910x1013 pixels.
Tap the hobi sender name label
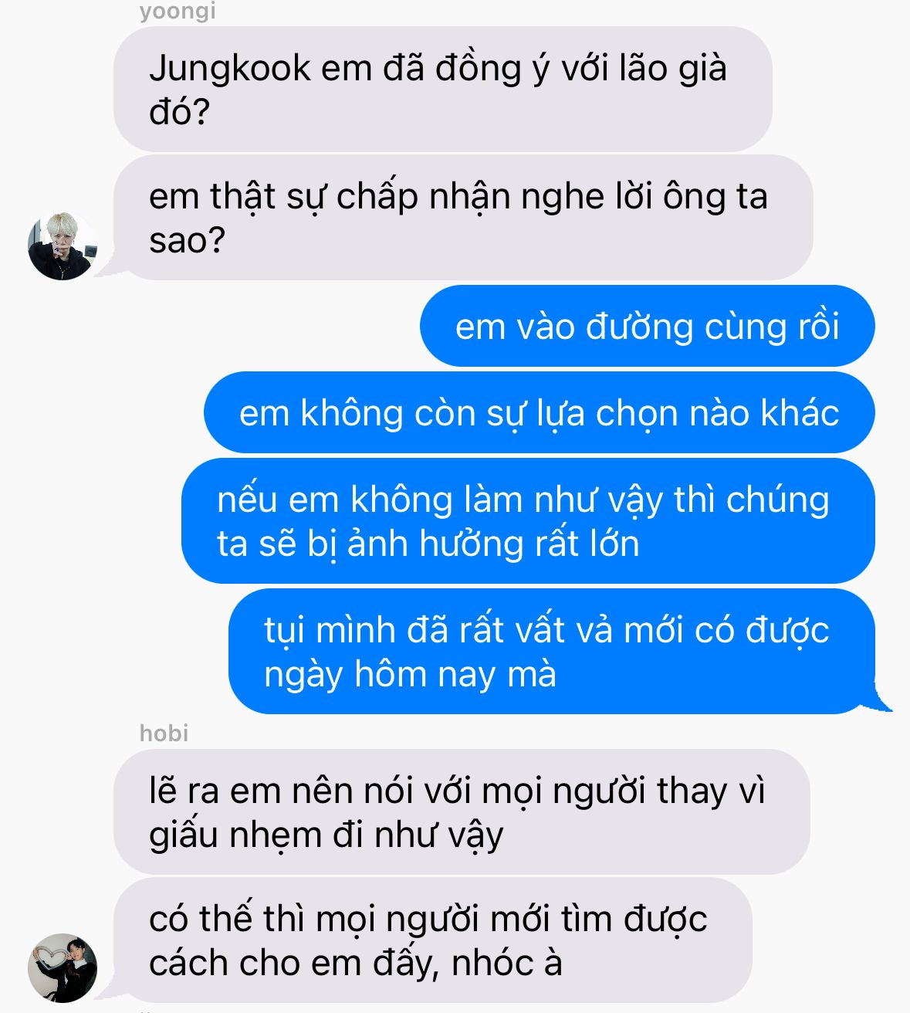point(164,733)
